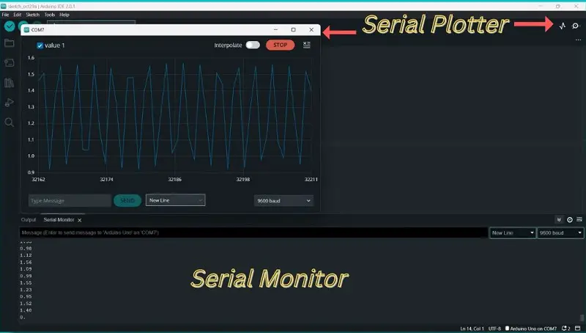Click the SEND button in plotter
Image resolution: width=586 pixels, height=333 pixels.
click(x=127, y=200)
